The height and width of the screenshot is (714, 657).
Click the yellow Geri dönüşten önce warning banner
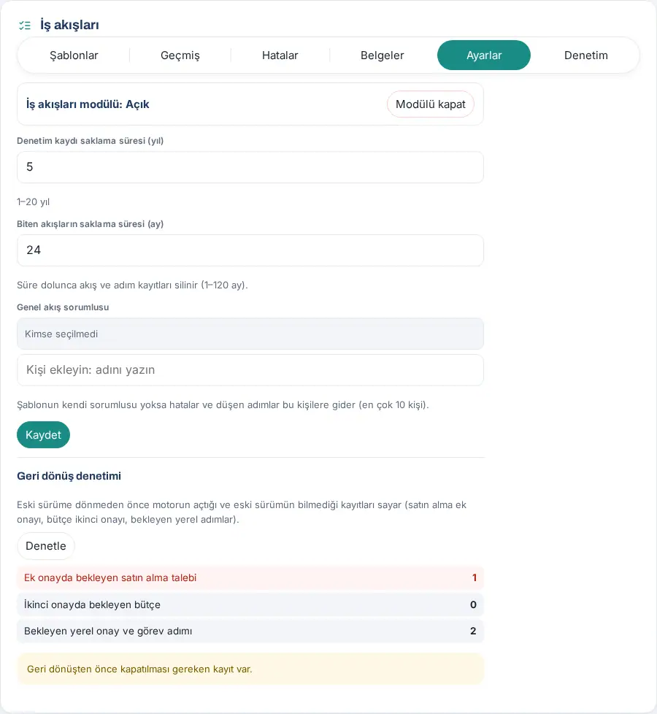point(250,669)
